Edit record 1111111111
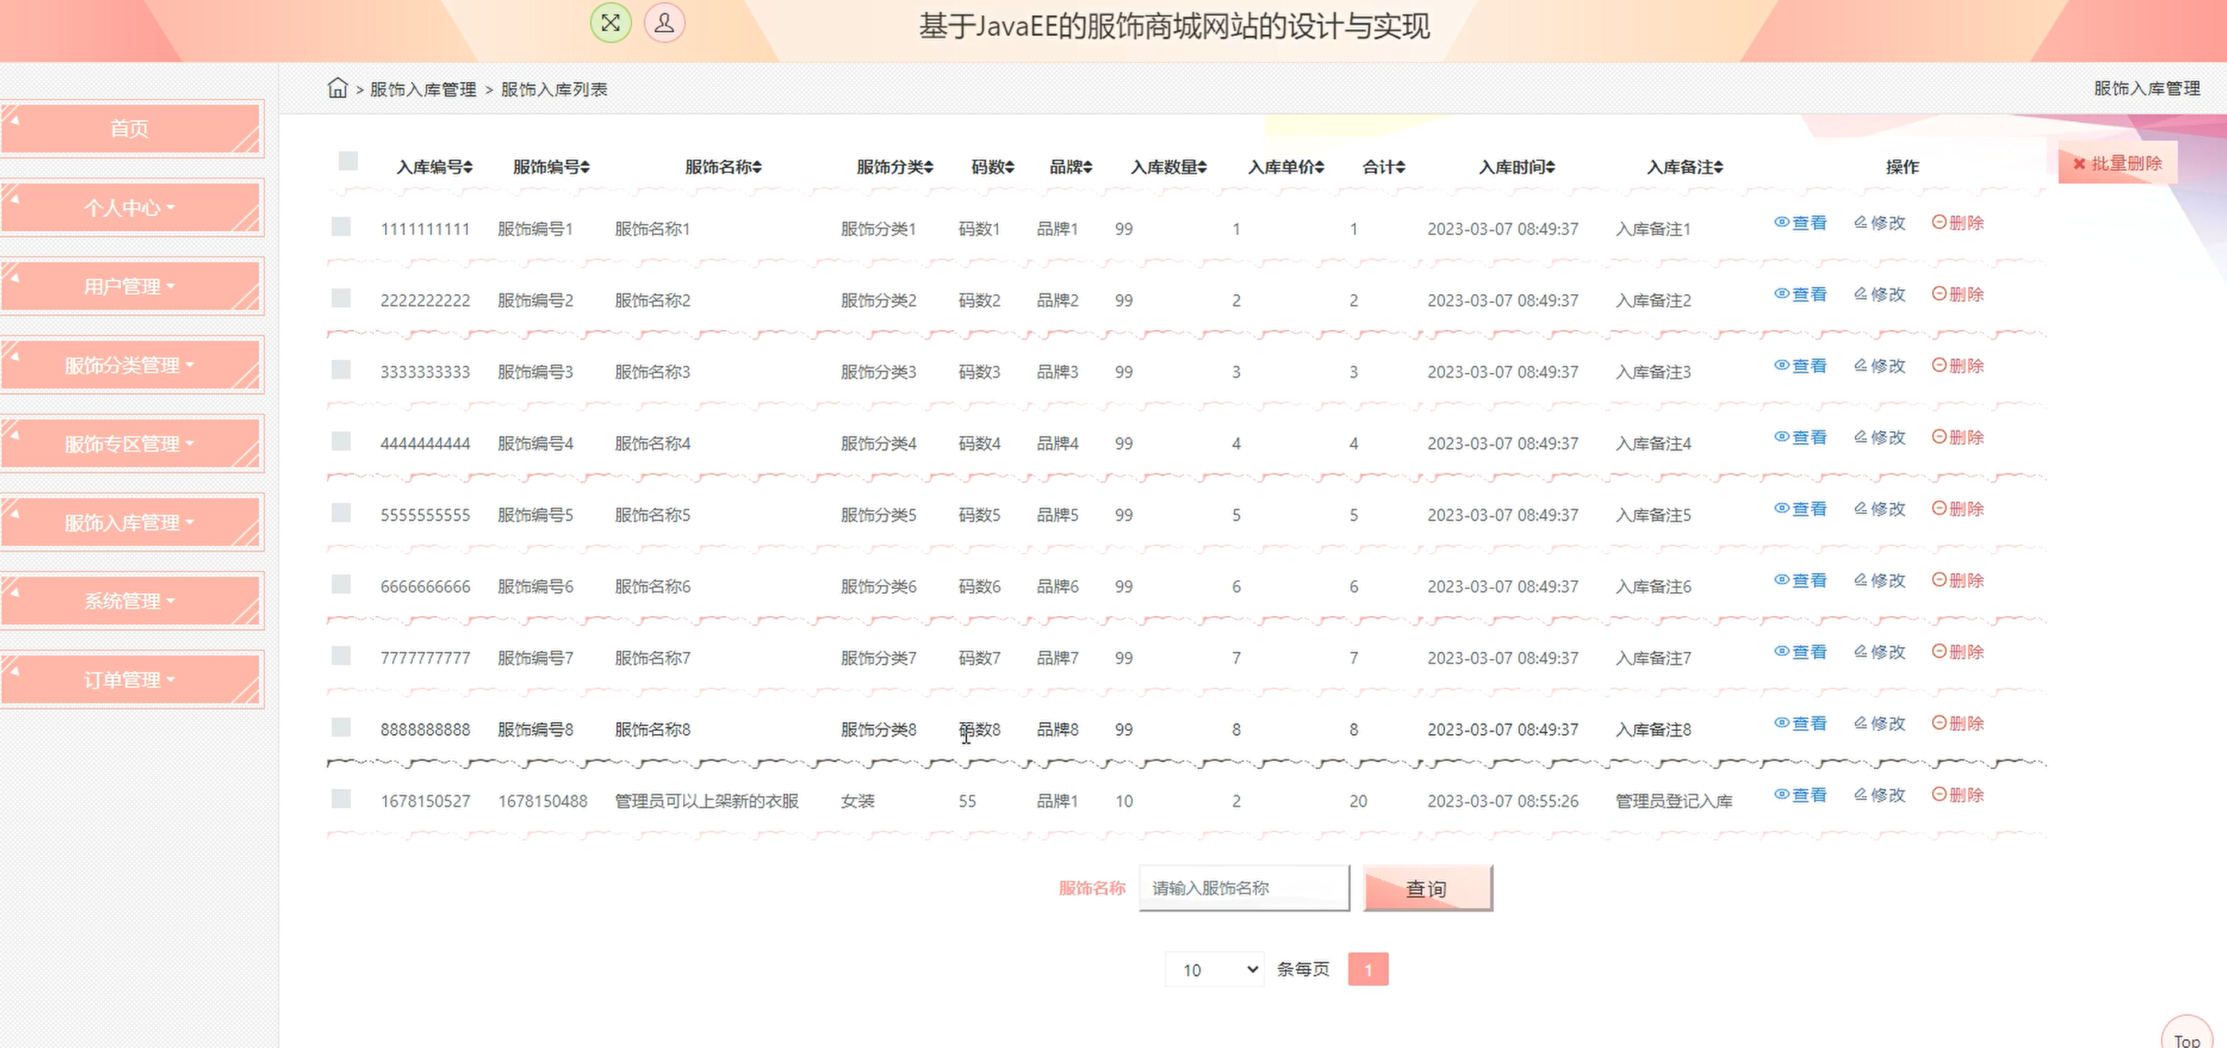This screenshot has height=1048, width=2227. pos(1879,223)
